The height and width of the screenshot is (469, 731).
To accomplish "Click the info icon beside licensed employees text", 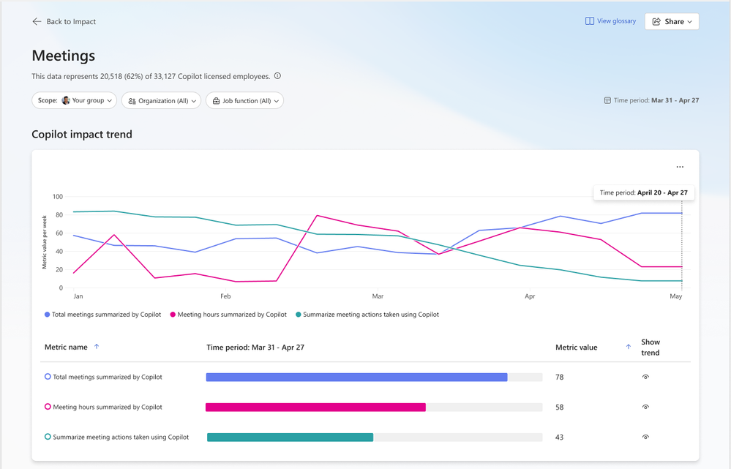I will (x=277, y=75).
